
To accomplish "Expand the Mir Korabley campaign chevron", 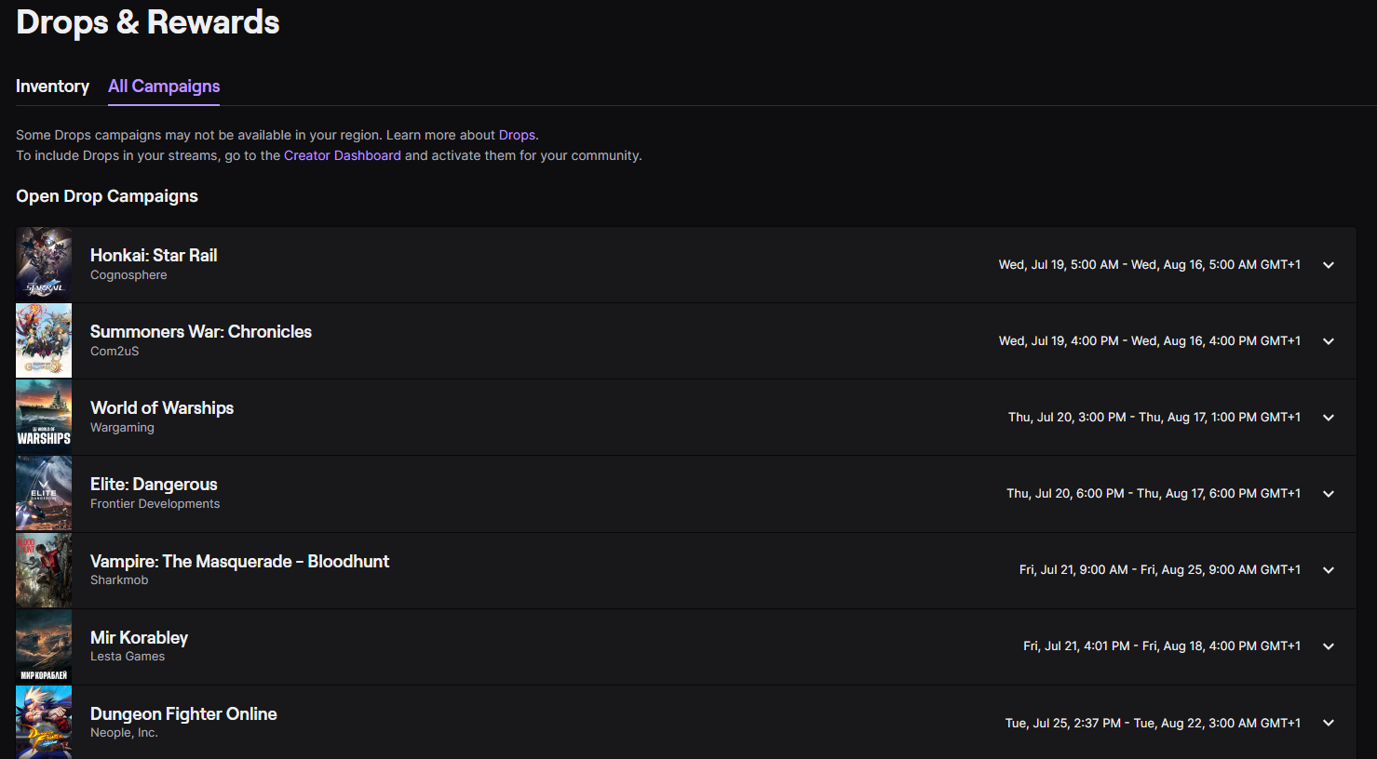I will tap(1329, 646).
